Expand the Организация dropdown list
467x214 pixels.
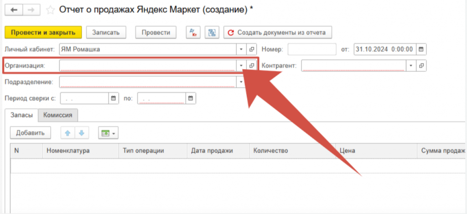pos(241,66)
